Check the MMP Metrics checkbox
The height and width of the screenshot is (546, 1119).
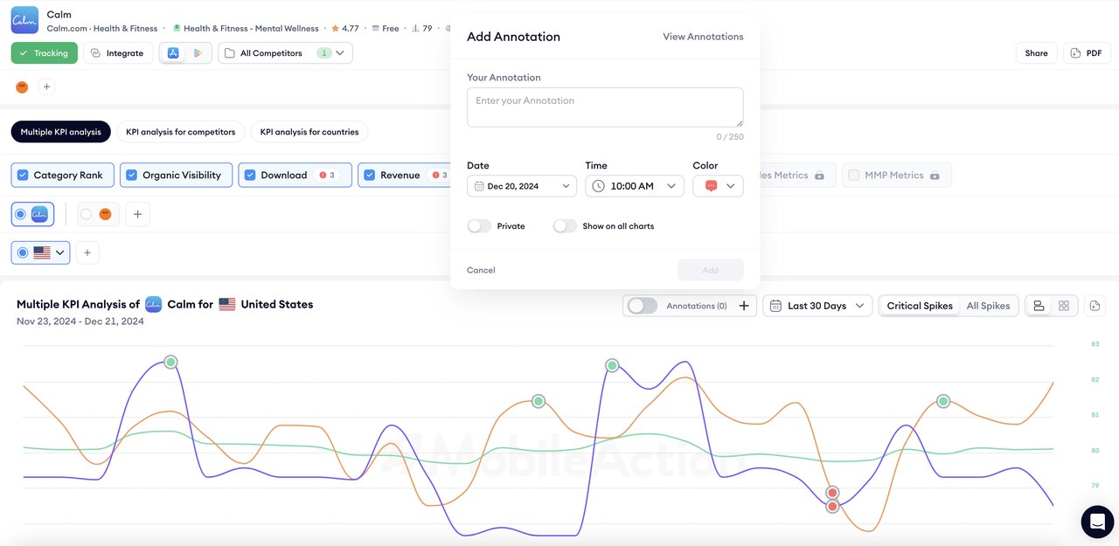point(854,175)
